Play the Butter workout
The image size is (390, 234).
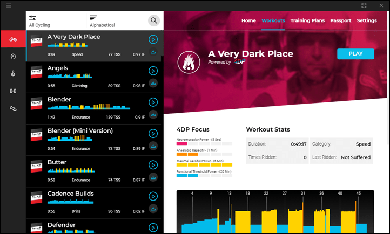click(x=153, y=165)
